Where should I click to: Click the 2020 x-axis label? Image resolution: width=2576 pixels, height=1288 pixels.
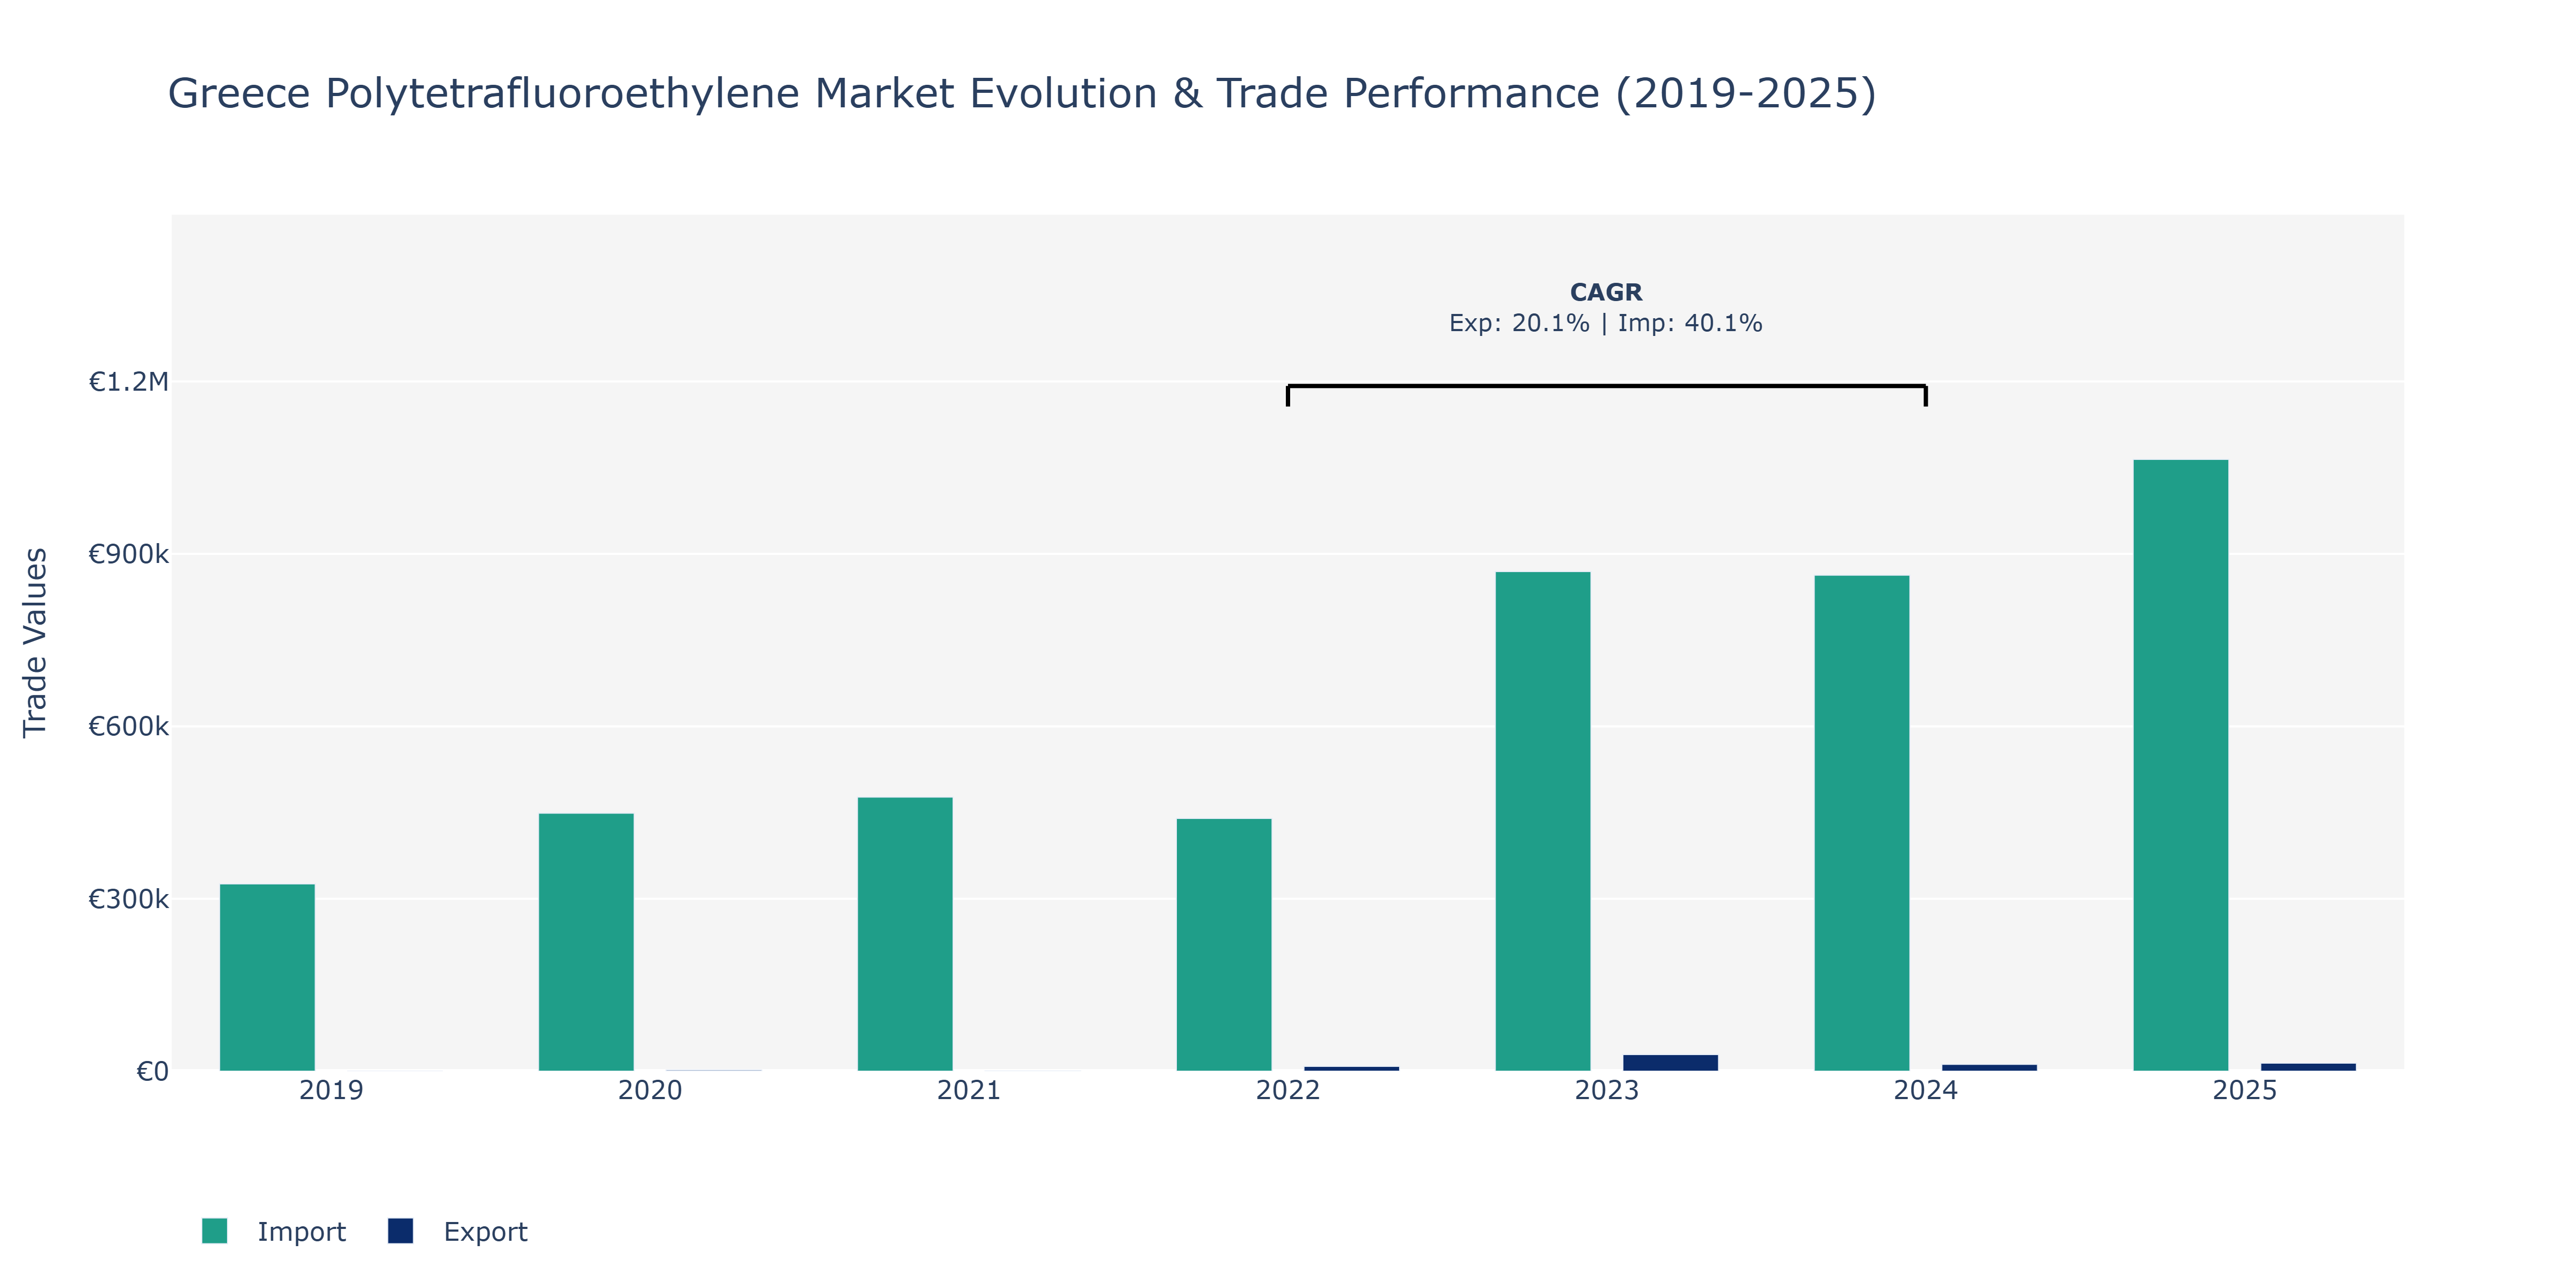click(x=650, y=1090)
